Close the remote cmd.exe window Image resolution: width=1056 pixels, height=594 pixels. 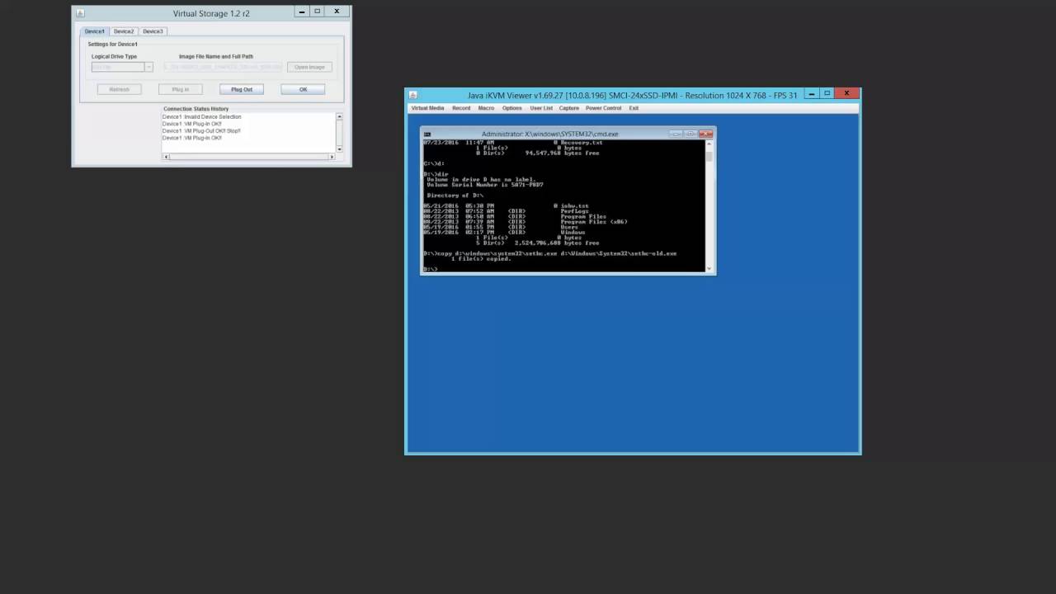coord(705,134)
